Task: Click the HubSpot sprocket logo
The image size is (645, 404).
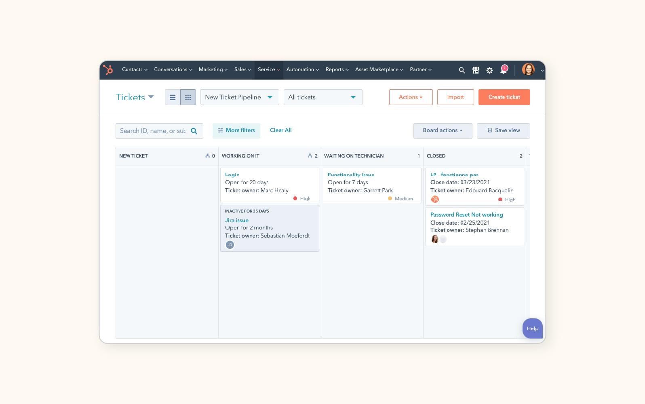Action: click(108, 69)
